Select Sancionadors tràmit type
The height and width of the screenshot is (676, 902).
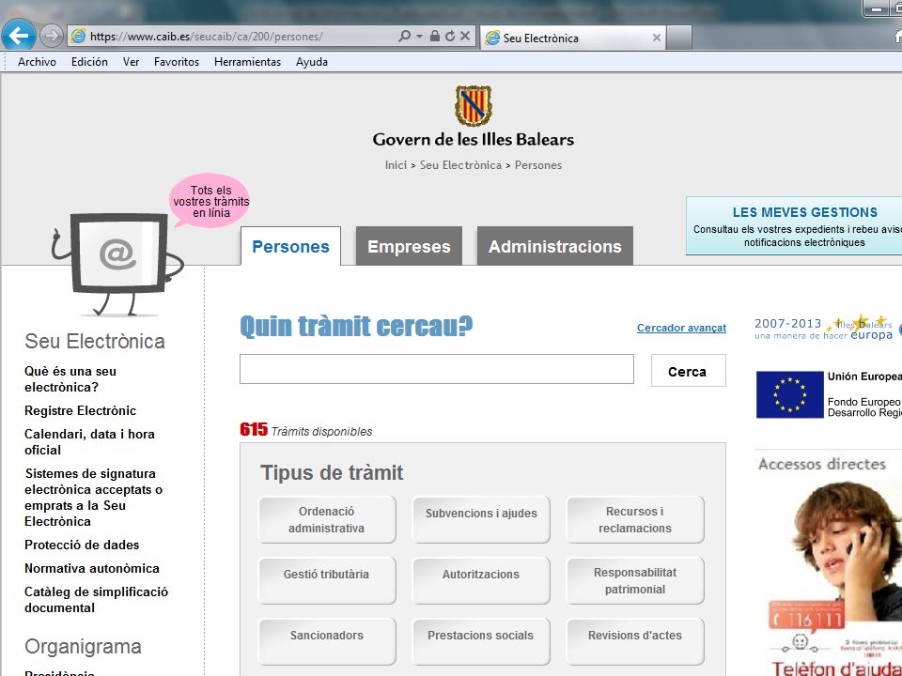327,641
